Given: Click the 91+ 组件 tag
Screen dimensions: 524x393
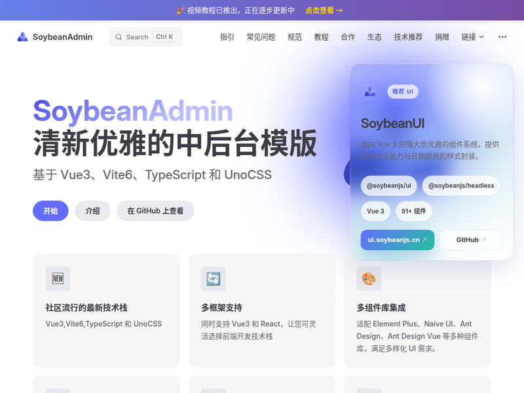Looking at the screenshot, I should coord(414,211).
